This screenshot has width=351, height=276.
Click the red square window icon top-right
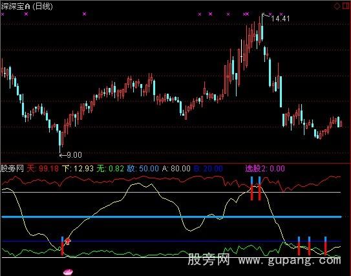pos(346,6)
